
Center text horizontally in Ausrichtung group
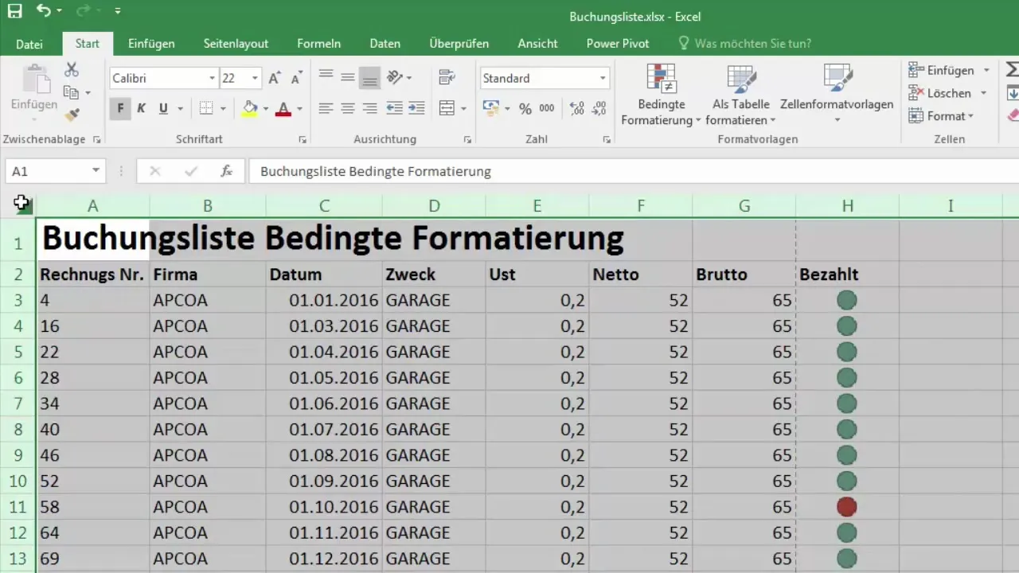point(347,108)
